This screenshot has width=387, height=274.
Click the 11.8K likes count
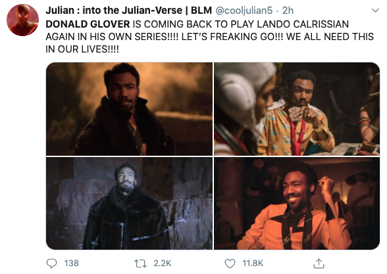(253, 263)
